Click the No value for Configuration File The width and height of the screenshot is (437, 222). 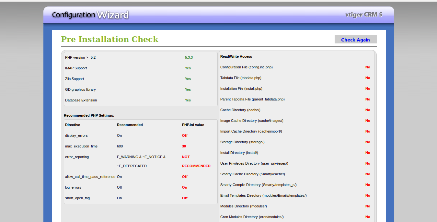[x=368, y=67]
